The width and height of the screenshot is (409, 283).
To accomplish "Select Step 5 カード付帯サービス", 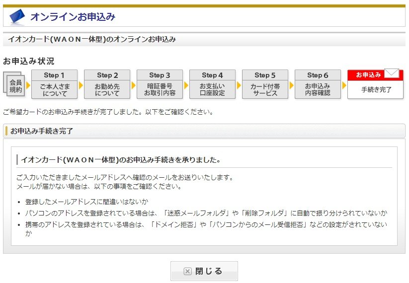I will 265,84.
